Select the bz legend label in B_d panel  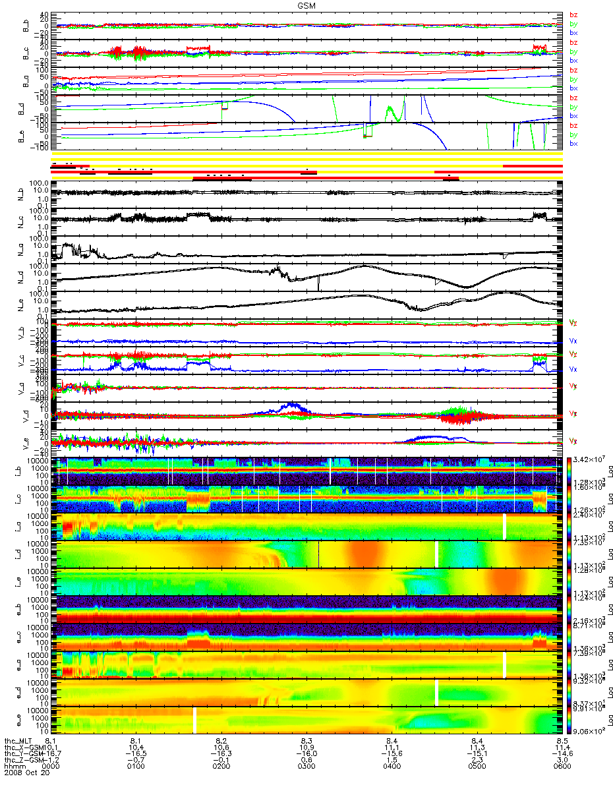point(573,98)
